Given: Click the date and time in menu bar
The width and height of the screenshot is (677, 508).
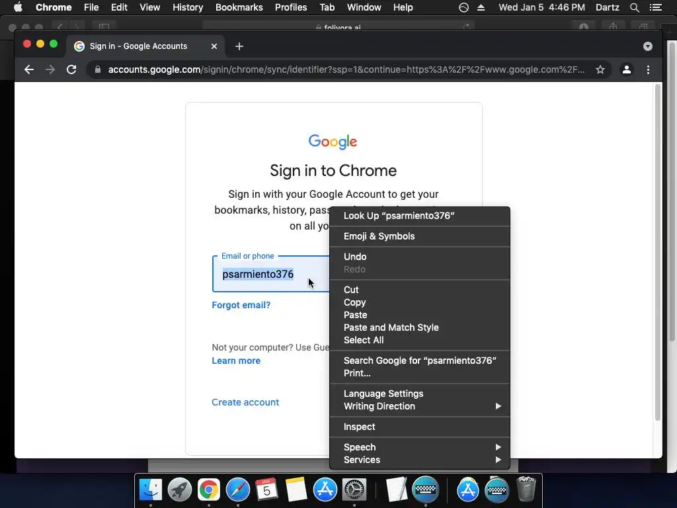Looking at the screenshot, I should click(542, 7).
